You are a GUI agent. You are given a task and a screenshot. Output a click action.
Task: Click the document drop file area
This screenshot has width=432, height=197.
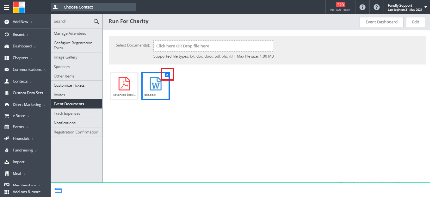(213, 46)
